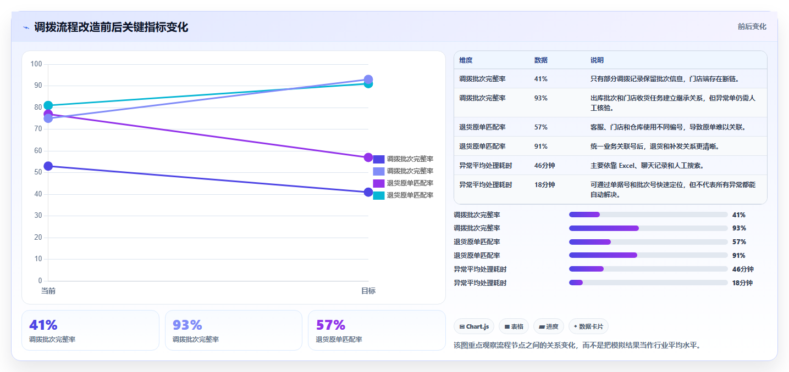Click 异常平均处理耗时 in the 18分钟 table row
The width and height of the screenshot is (789, 372).
pos(485,185)
